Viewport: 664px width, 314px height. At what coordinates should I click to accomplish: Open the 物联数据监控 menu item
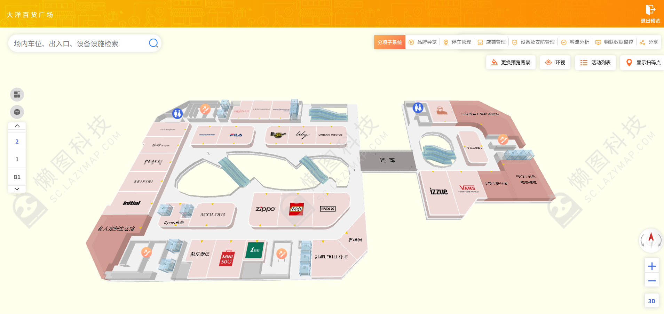coord(614,42)
